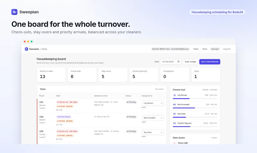This screenshot has width=257, height=153.
Task: Click room number 108 in the tasks table
Action: pos(41,131)
